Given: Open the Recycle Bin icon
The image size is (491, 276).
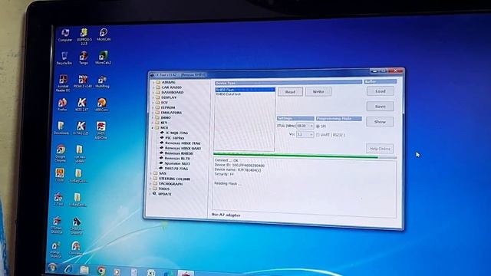Looking at the screenshot, I should click(x=64, y=58).
